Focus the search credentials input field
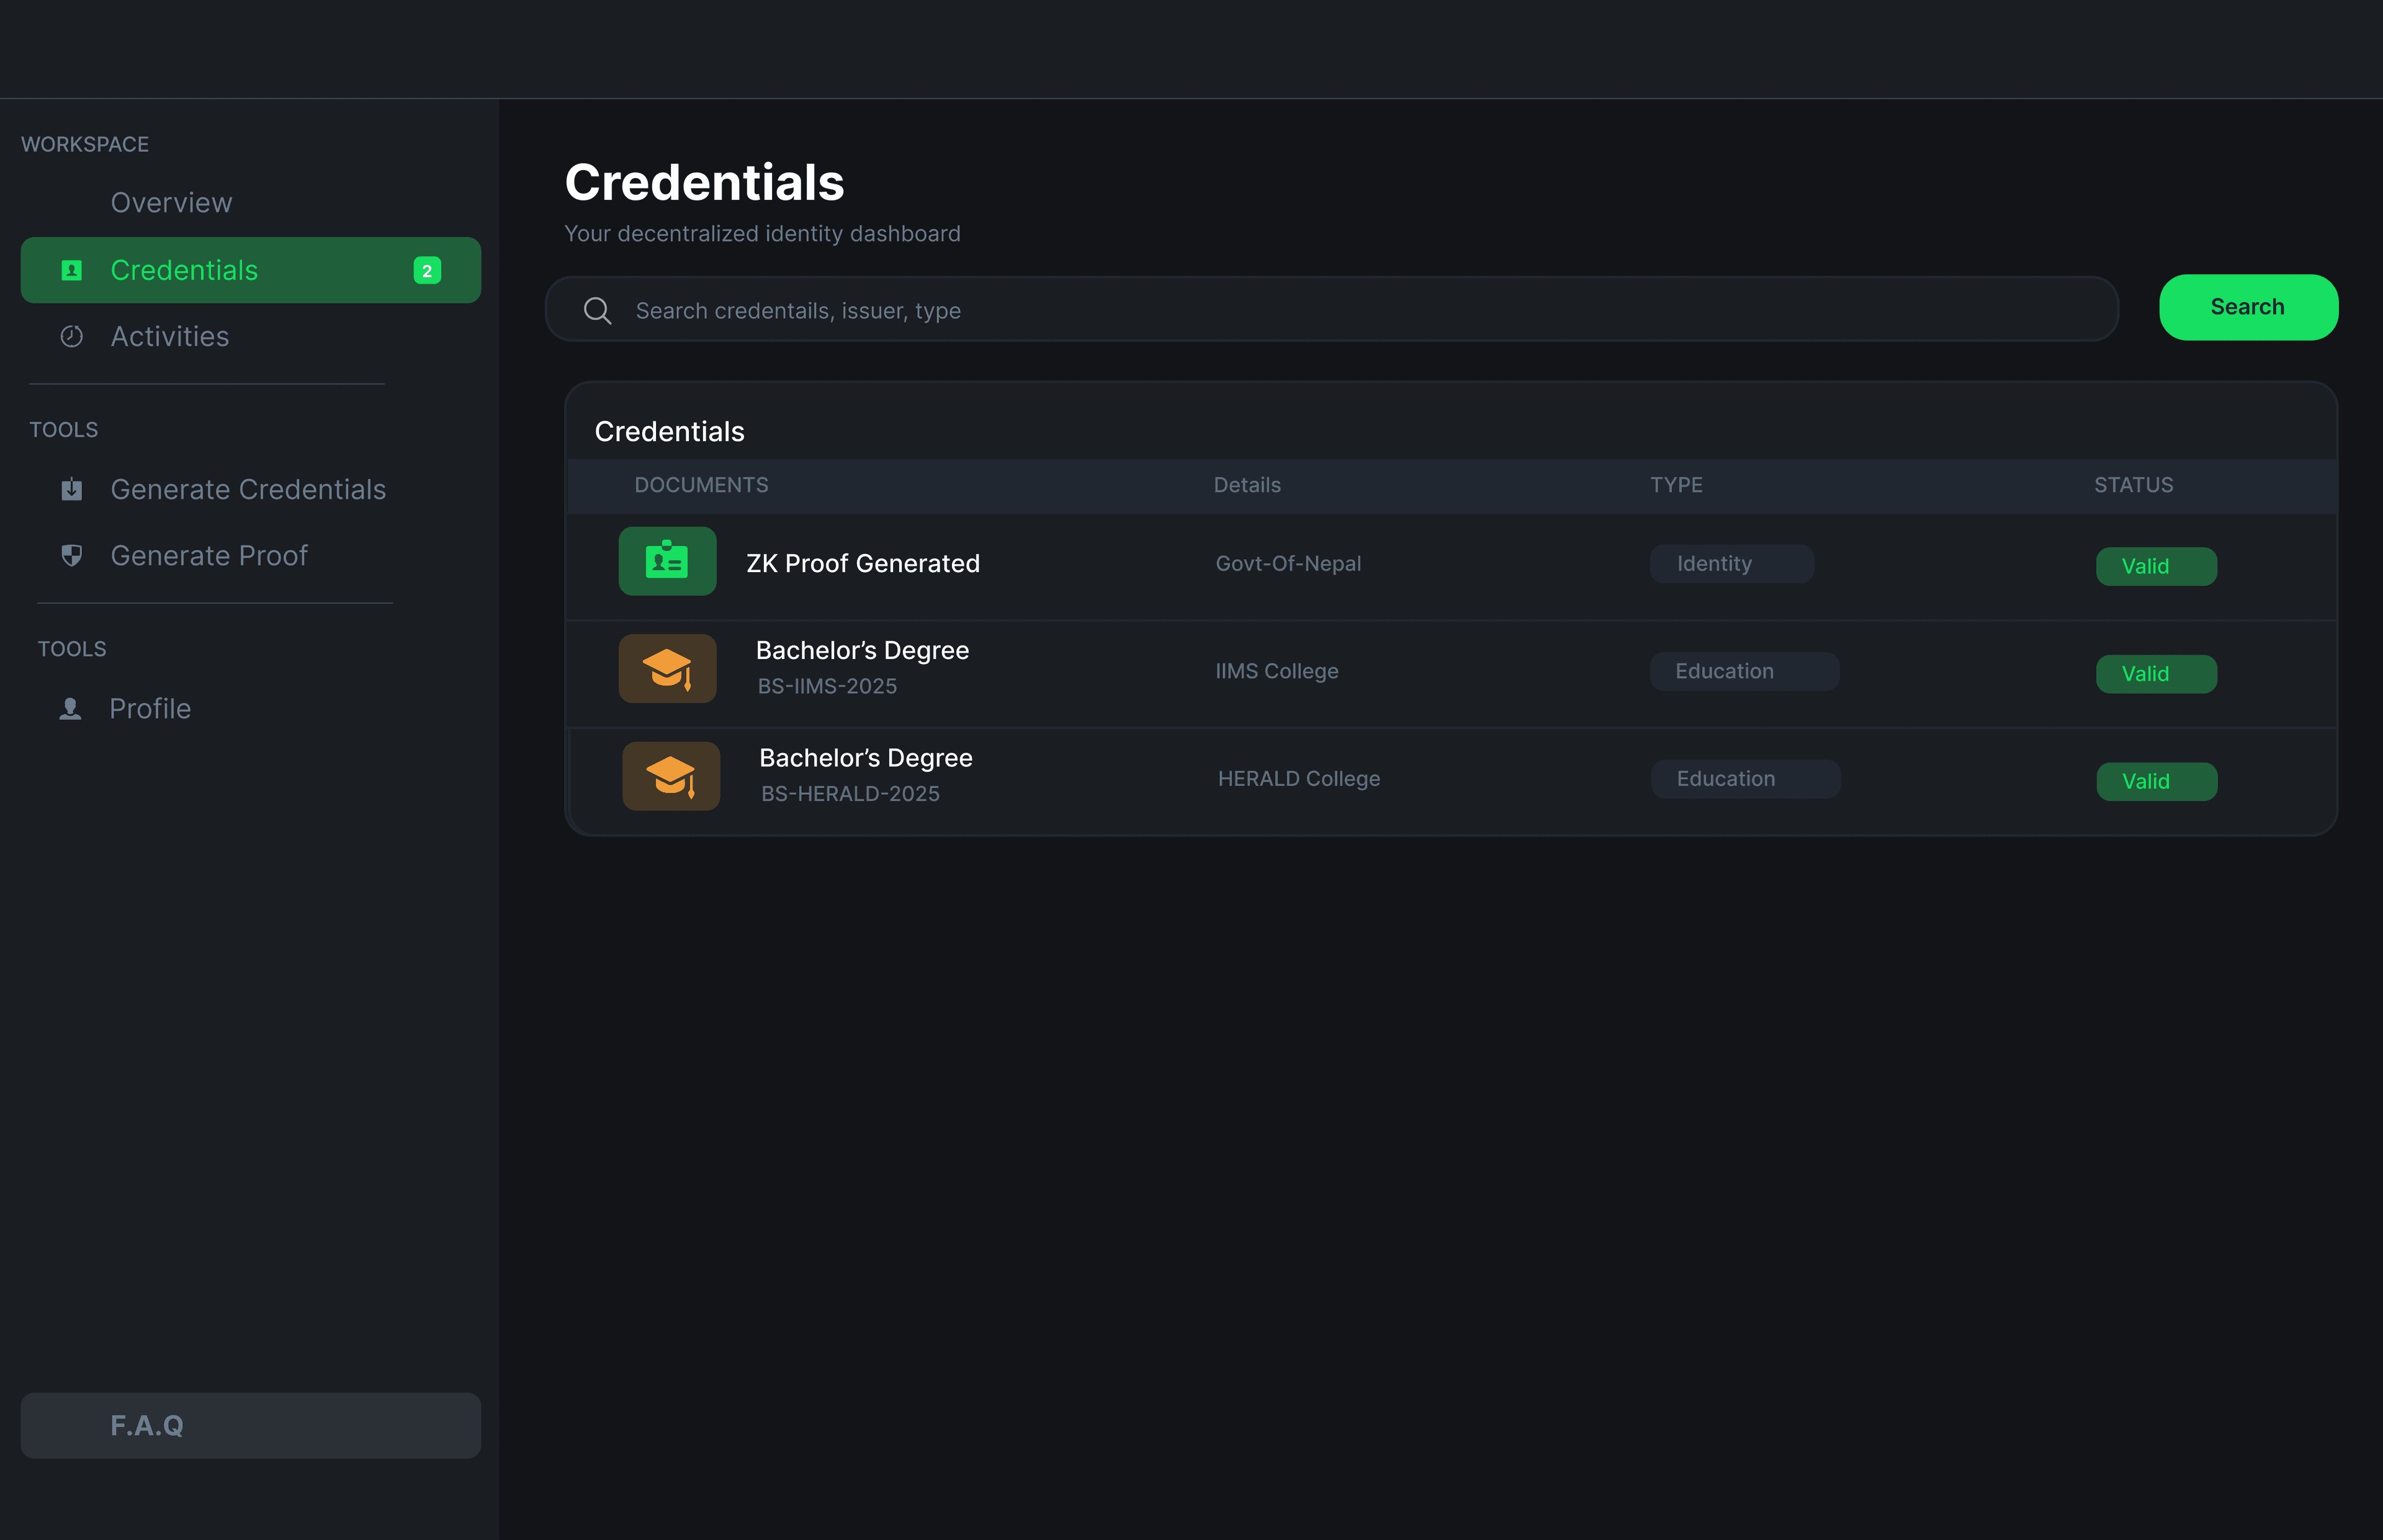Viewport: 2383px width, 1540px height. (1331, 309)
